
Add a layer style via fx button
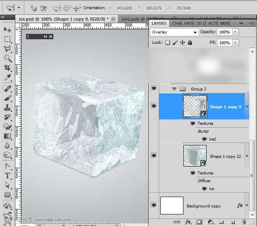tap(188, 222)
